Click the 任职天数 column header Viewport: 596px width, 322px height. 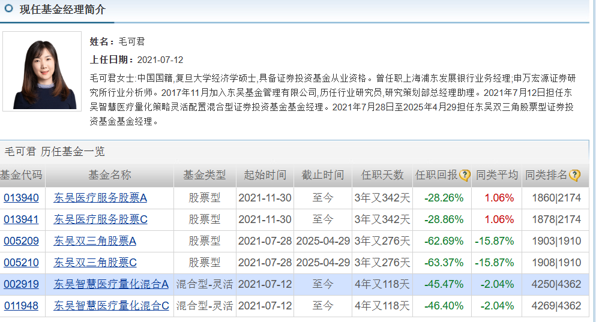point(382,175)
